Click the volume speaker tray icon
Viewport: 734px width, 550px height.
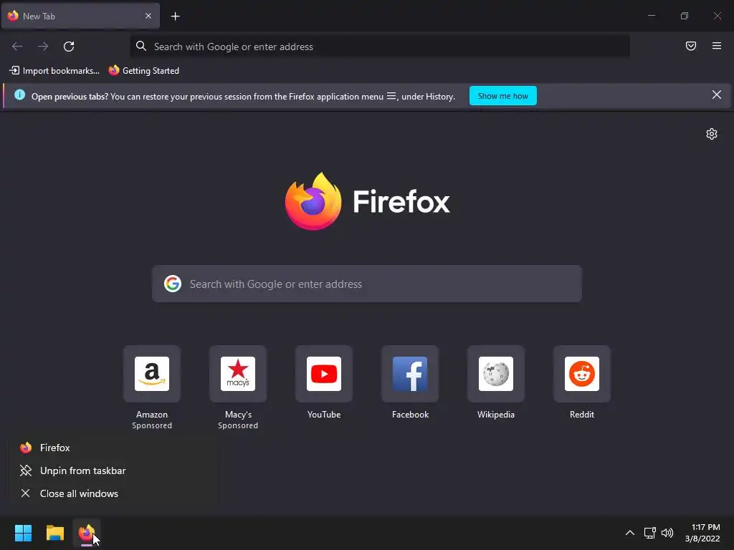point(667,533)
